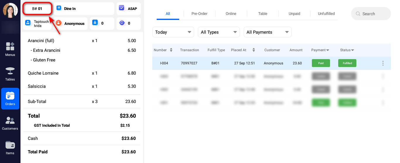Switch to the Pre-Order tab

199,14
